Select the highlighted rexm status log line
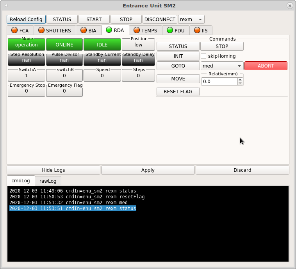 click(73, 208)
